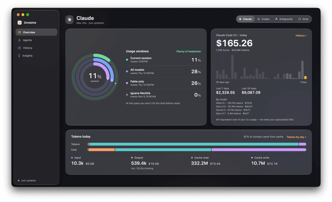The image size is (332, 202).
Task: Click orange dot beside Output legend
Action: coord(132,158)
